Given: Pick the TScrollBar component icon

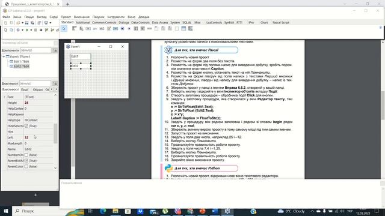Looking at the screenshot, I should click(150, 29).
